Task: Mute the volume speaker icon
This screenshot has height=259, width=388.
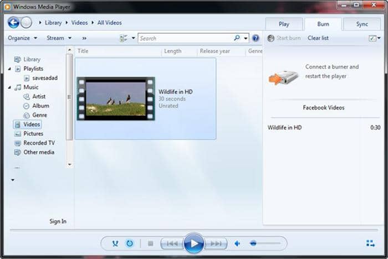Action: (x=237, y=244)
